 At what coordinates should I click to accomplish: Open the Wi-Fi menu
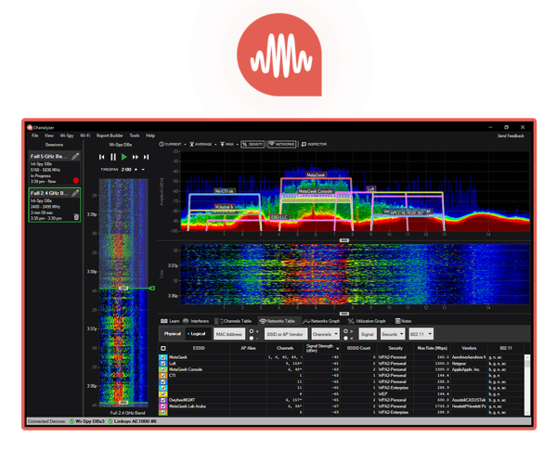[84, 135]
